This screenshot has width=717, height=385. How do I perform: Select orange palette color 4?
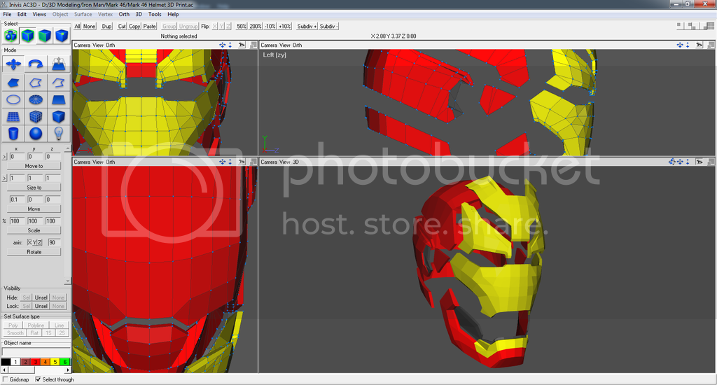(46, 362)
